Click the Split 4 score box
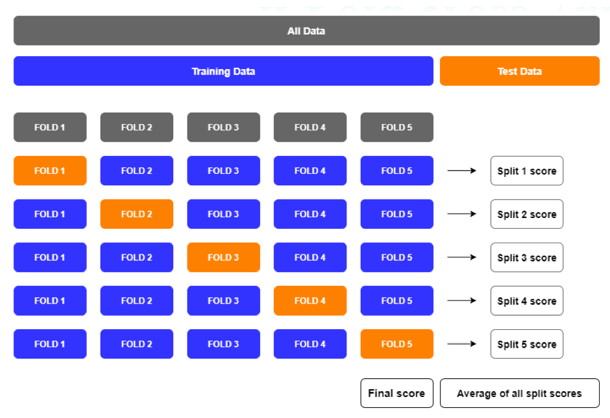This screenshot has width=610, height=418. (x=526, y=300)
